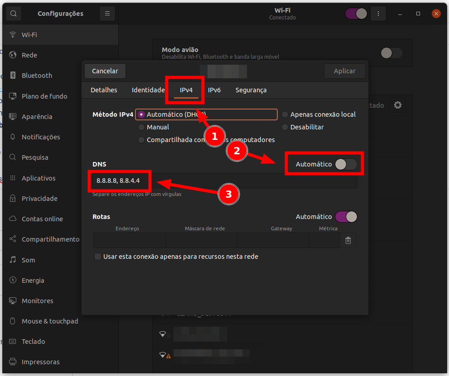
Task: Switch to the Identidade tab
Action: [148, 90]
